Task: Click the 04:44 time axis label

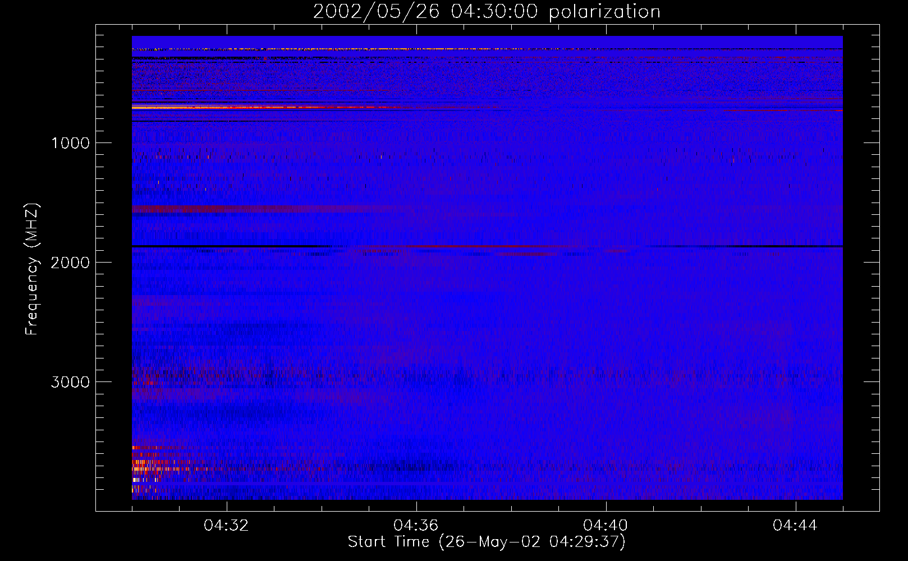Action: [x=795, y=526]
